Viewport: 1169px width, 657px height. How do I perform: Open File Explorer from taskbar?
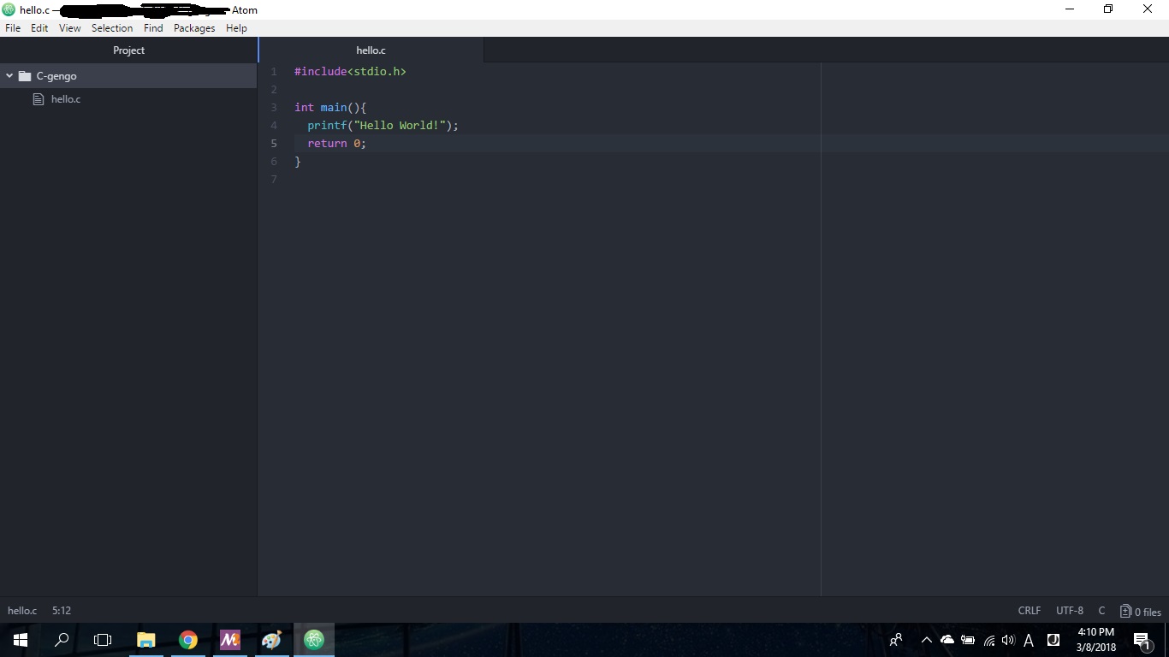[x=146, y=640]
